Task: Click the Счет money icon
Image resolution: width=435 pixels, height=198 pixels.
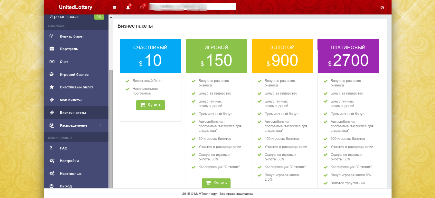Action: pyautogui.click(x=52, y=62)
